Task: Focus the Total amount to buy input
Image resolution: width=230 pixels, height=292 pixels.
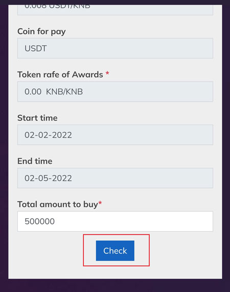Action: pyautogui.click(x=115, y=221)
